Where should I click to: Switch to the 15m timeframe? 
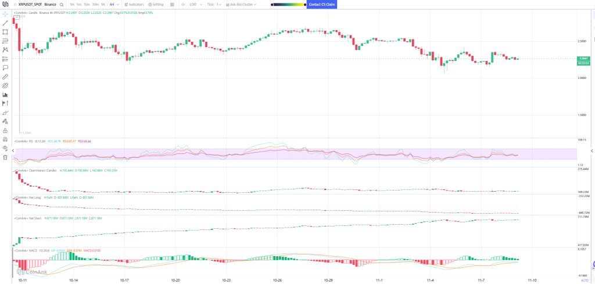86,4
